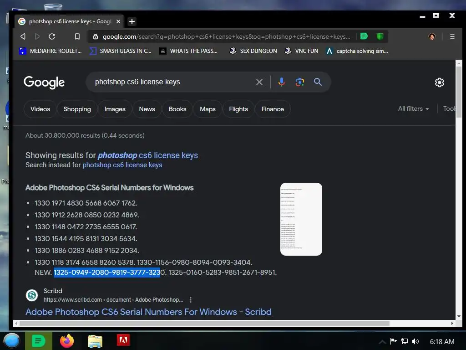Switch to Maps results
Screen dimensions: 466x350
tap(208, 109)
